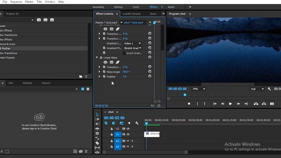This screenshot has width=281, height=158.
Task: Click timeline playhead at 00:00:02:00
Action: click(x=146, y=123)
